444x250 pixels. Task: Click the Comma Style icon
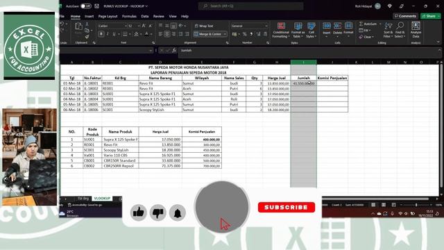pos(251,34)
